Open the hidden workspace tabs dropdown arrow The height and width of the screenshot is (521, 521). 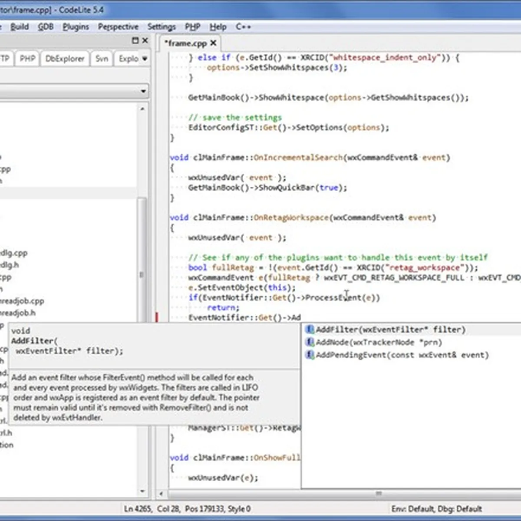[x=145, y=59]
